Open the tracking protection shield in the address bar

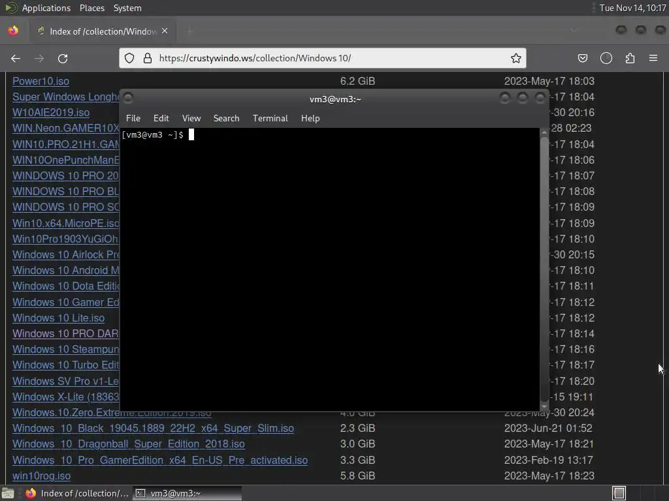click(129, 58)
